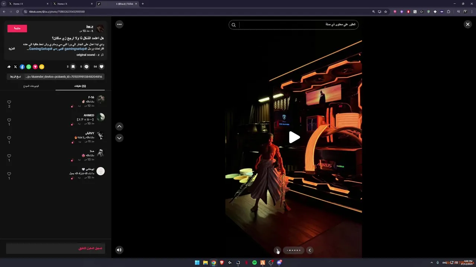Share via the yellow repost icon
476x267 pixels.
[x=42, y=67]
